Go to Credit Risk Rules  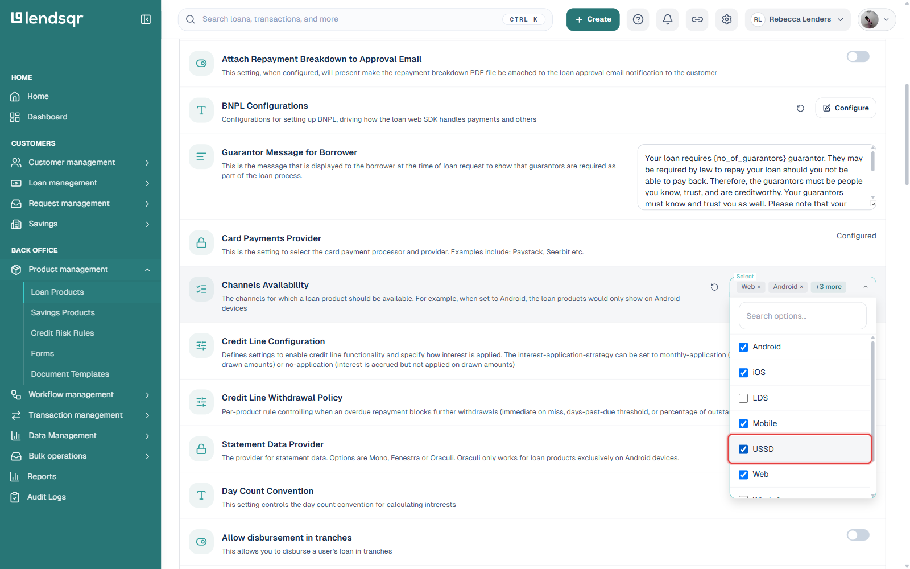pos(63,333)
